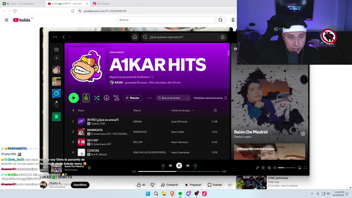Download the A1KAR HITS playlist
Image resolution: width=352 pixels, height=198 pixels.
click(106, 98)
